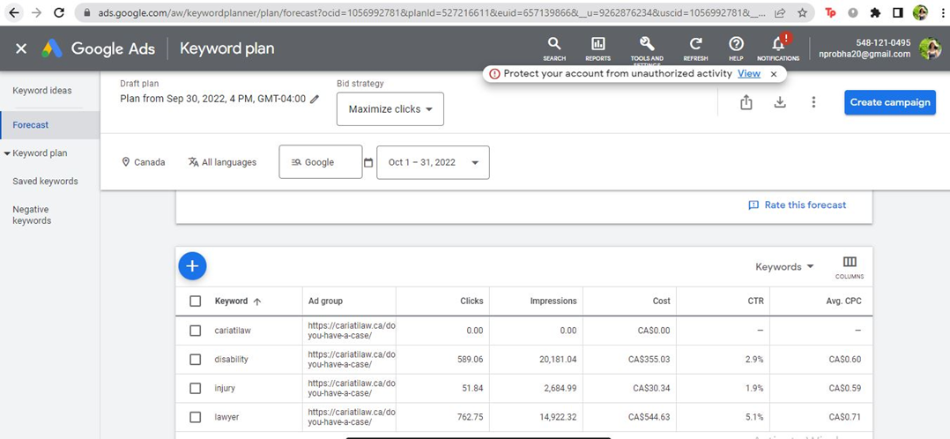Open Negative keywords in the sidebar

pos(32,215)
